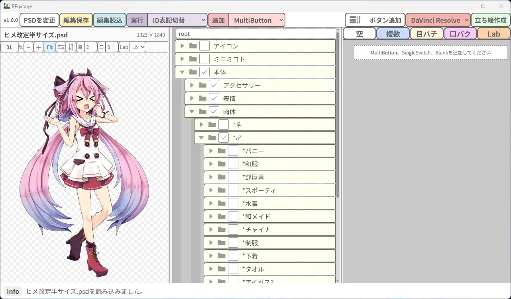The height and width of the screenshot is (299, 511).
Task: Uncheck the 肉体 checkbox
Action: [214, 111]
